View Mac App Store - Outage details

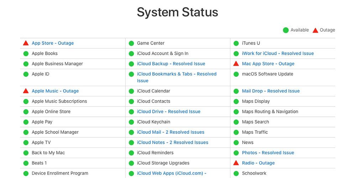coord(268,64)
